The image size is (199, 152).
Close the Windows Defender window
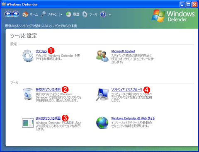tap(194, 5)
